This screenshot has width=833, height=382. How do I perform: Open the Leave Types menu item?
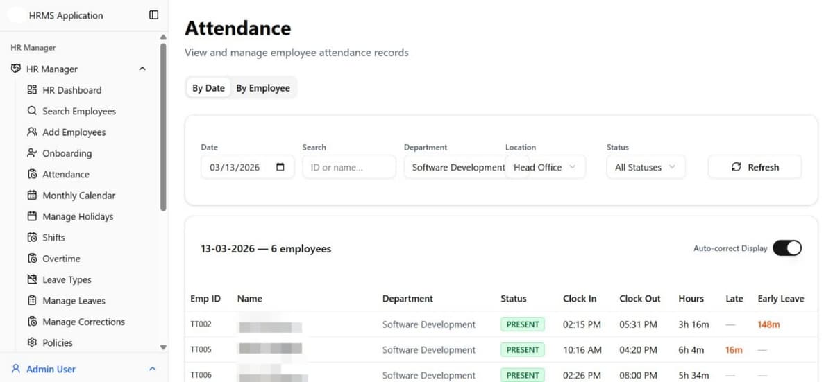[67, 279]
